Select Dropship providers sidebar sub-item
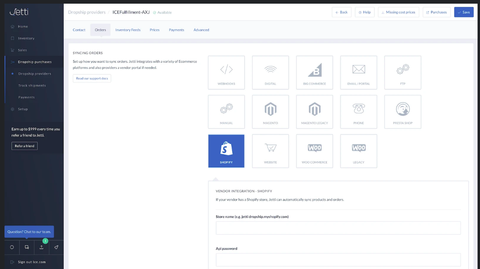This screenshot has height=269, width=480. click(x=35, y=74)
